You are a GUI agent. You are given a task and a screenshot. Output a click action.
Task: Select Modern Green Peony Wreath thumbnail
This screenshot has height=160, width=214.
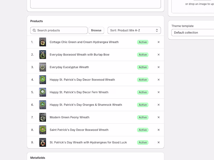43,117
